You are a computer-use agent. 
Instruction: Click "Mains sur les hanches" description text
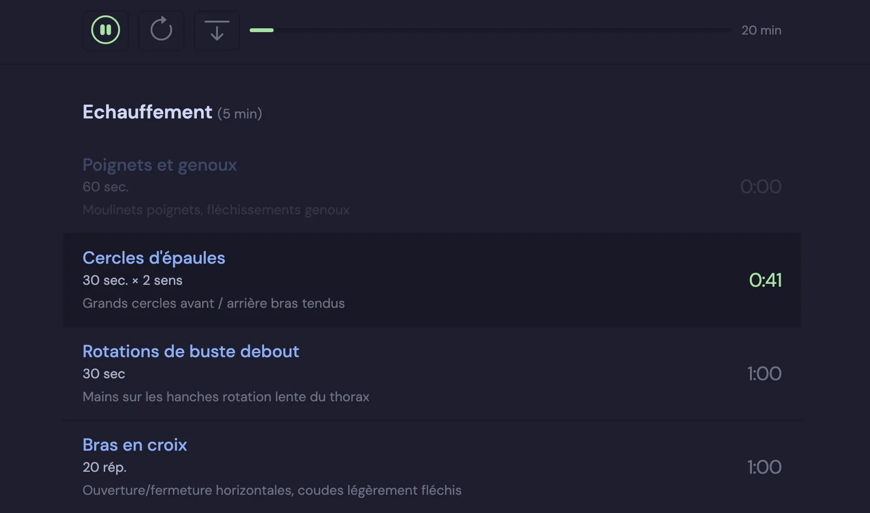(x=226, y=397)
